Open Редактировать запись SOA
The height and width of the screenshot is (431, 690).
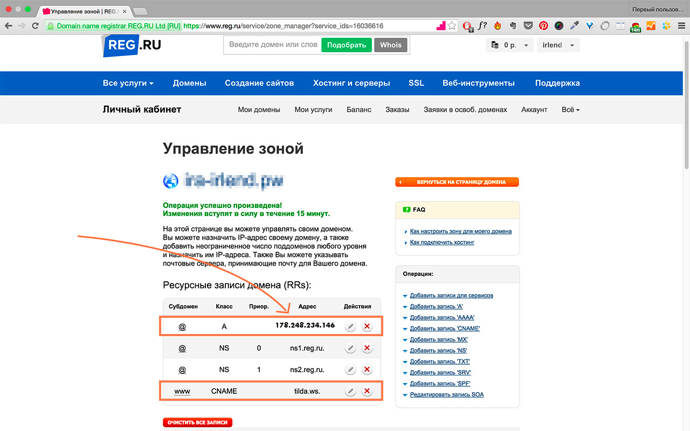coord(447,394)
